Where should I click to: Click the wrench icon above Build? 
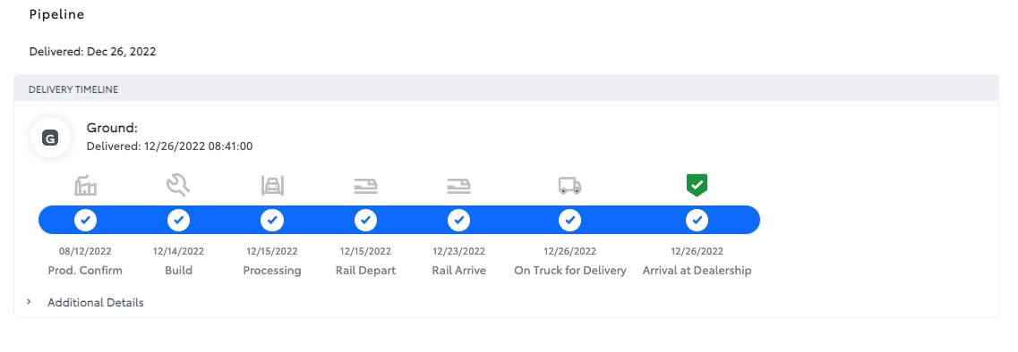(x=178, y=186)
